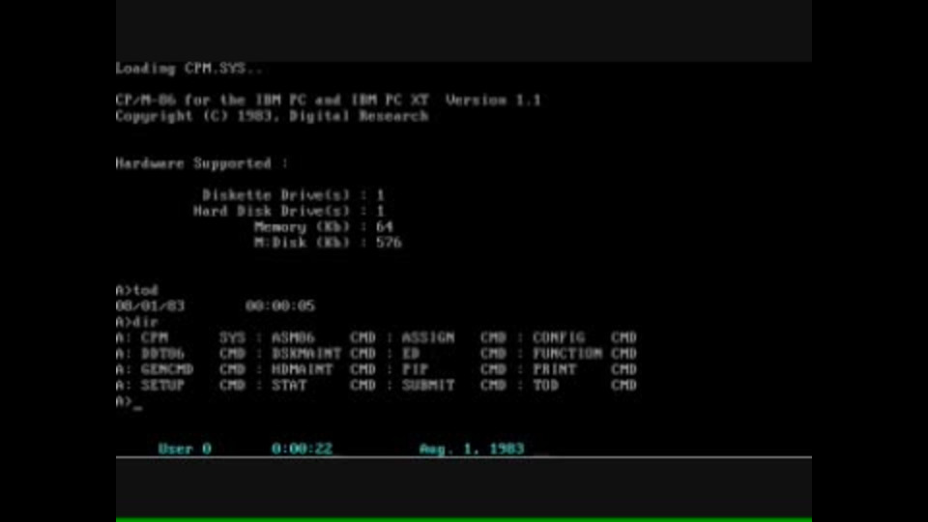This screenshot has height=522, width=928.
Task: Select the PIP CMD file entry
Action: pyautogui.click(x=454, y=369)
